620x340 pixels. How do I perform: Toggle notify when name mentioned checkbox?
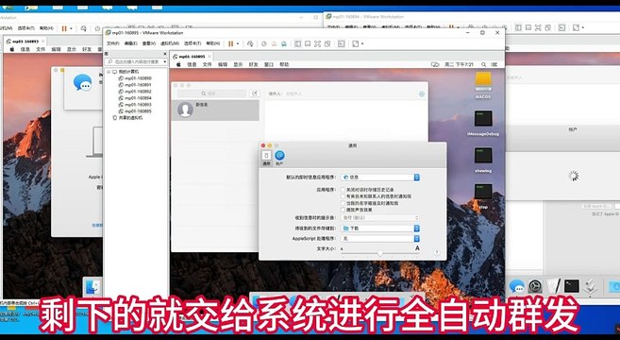(343, 203)
